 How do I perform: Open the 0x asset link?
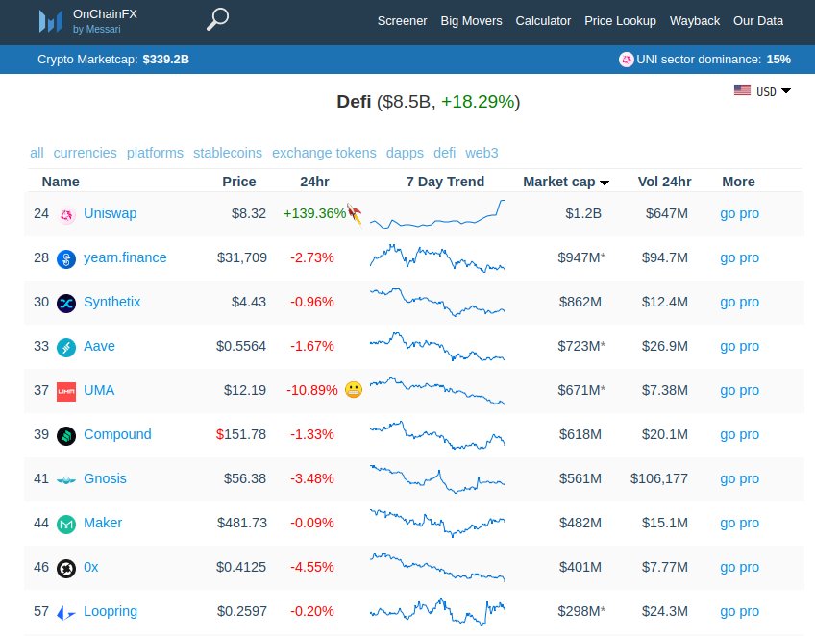click(91, 567)
